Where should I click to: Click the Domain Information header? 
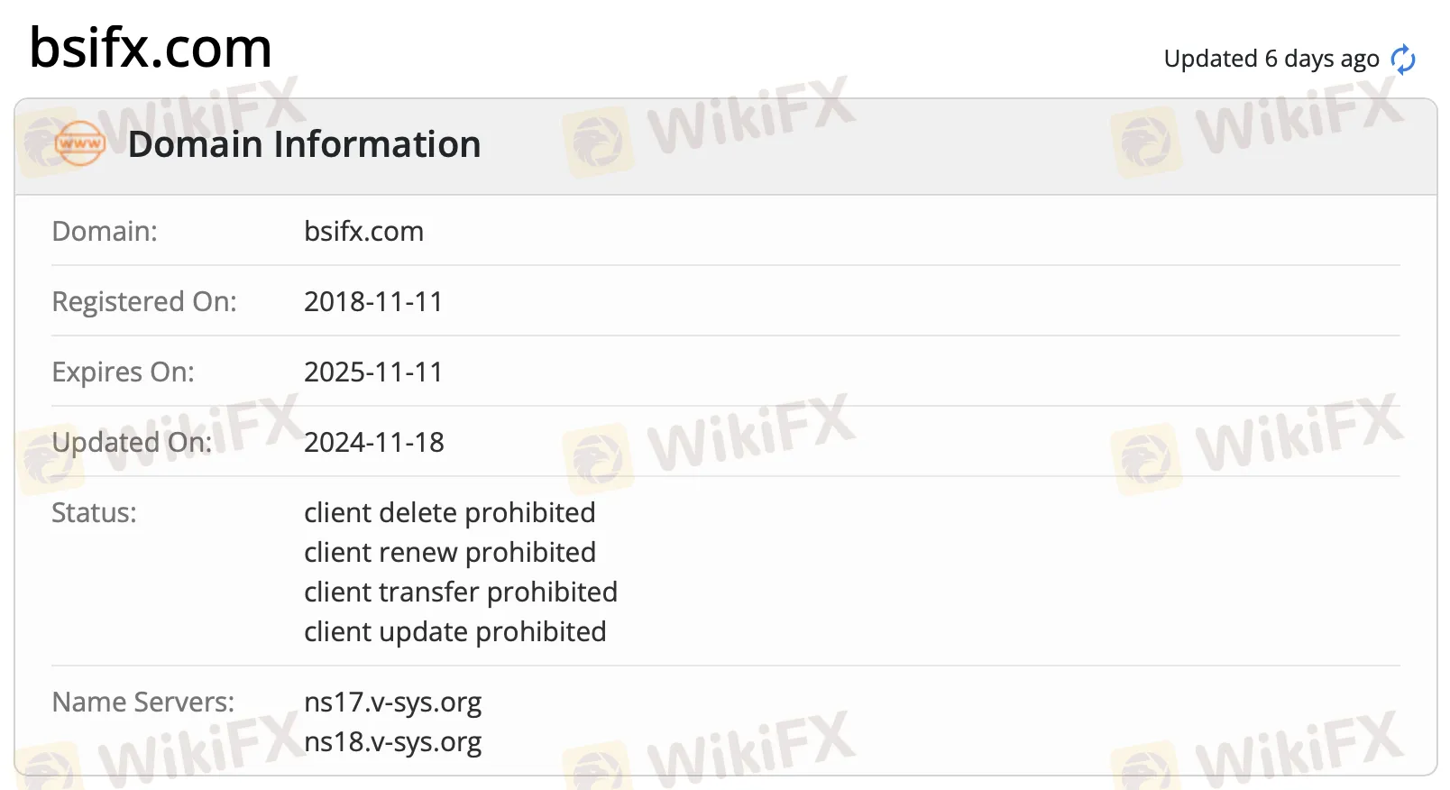(x=305, y=144)
